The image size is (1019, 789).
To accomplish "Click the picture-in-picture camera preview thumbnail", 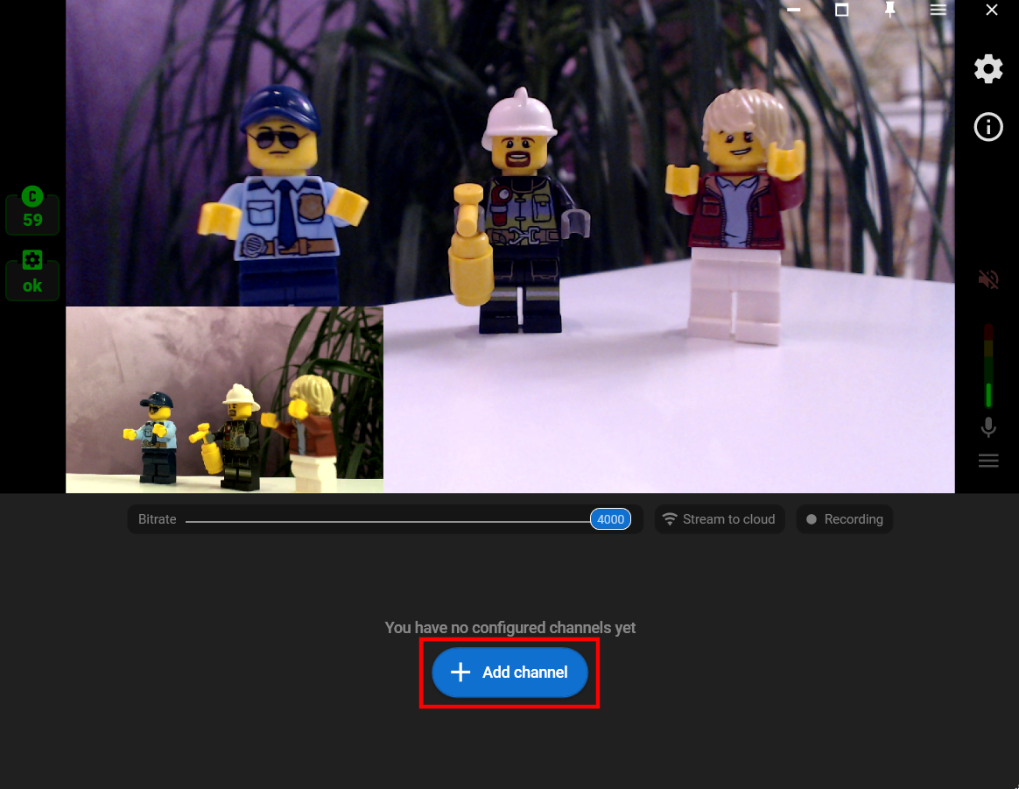I will coord(224,398).
